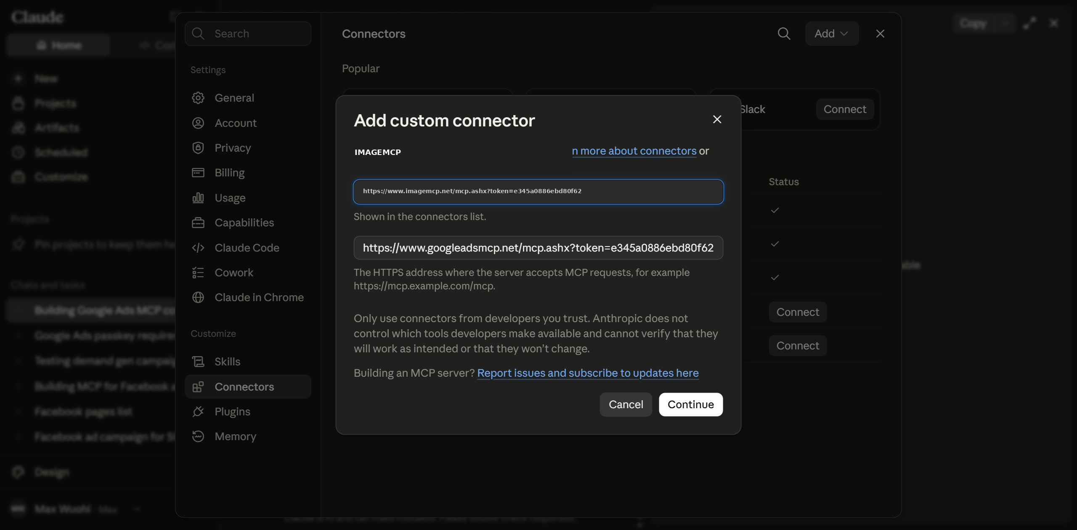Click the Connectors blocks icon
This screenshot has width=1077, height=530.
tap(198, 387)
